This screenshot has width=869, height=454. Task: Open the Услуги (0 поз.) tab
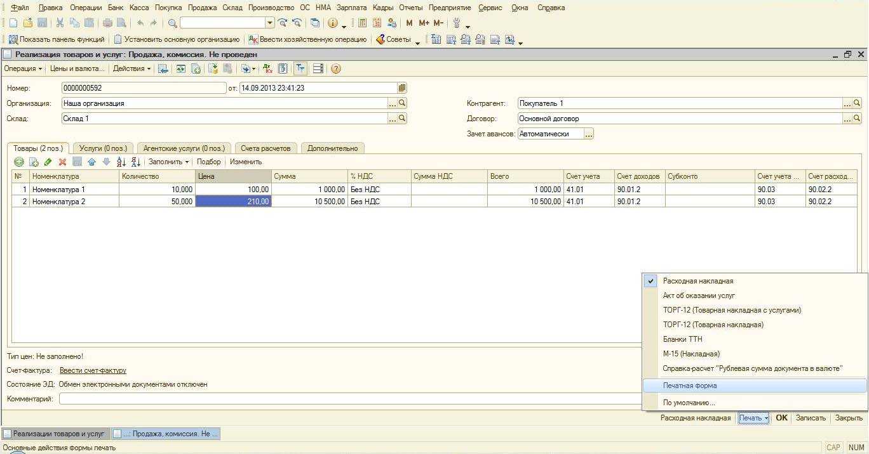104,148
